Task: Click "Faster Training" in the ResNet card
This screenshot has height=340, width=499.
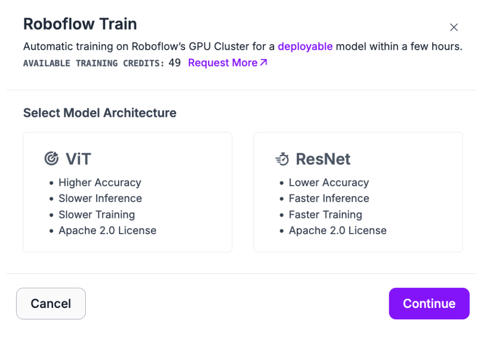Action: click(325, 215)
